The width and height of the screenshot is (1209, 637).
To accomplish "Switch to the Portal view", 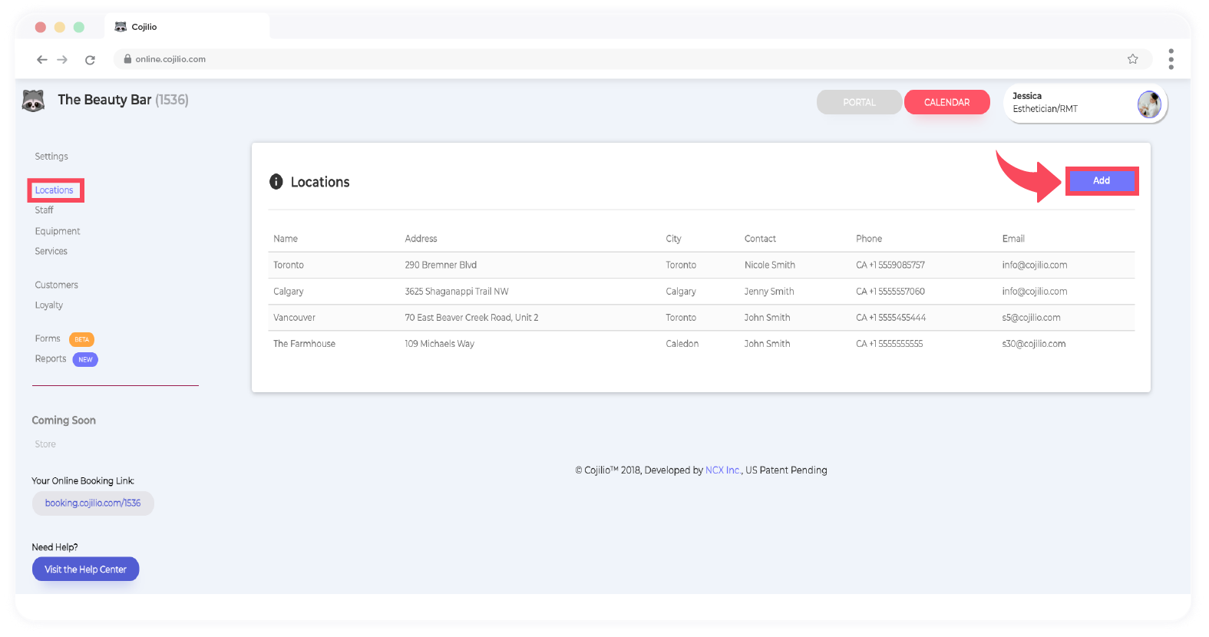I will click(x=859, y=102).
